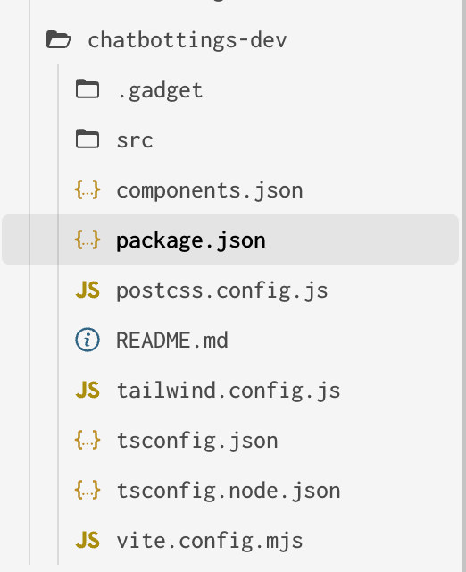Click the info icon beside README.md
Image resolution: width=466 pixels, height=572 pixels.
(87, 340)
